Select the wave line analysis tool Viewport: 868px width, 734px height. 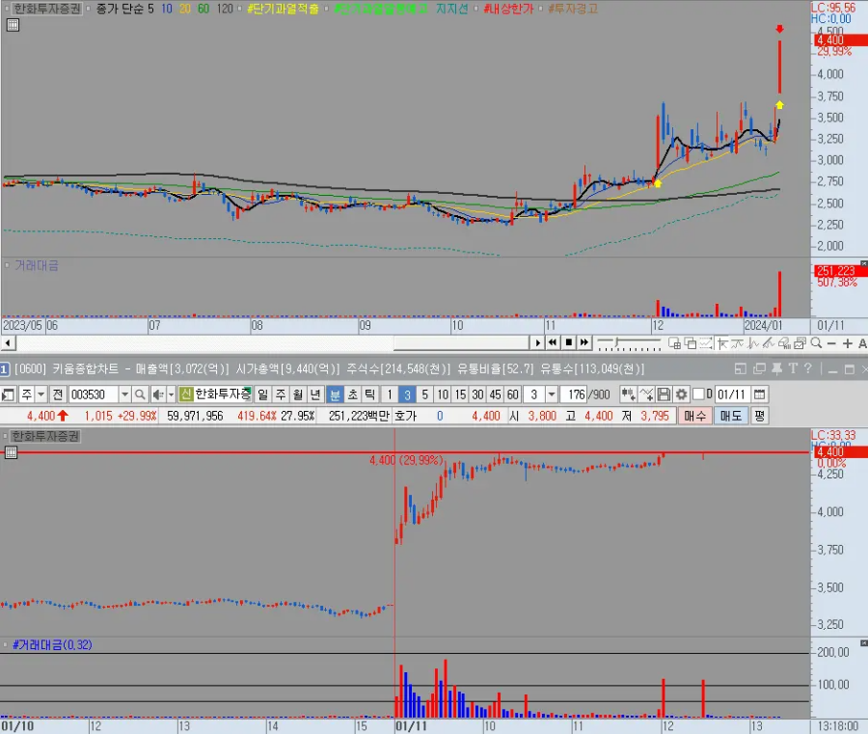(752, 343)
